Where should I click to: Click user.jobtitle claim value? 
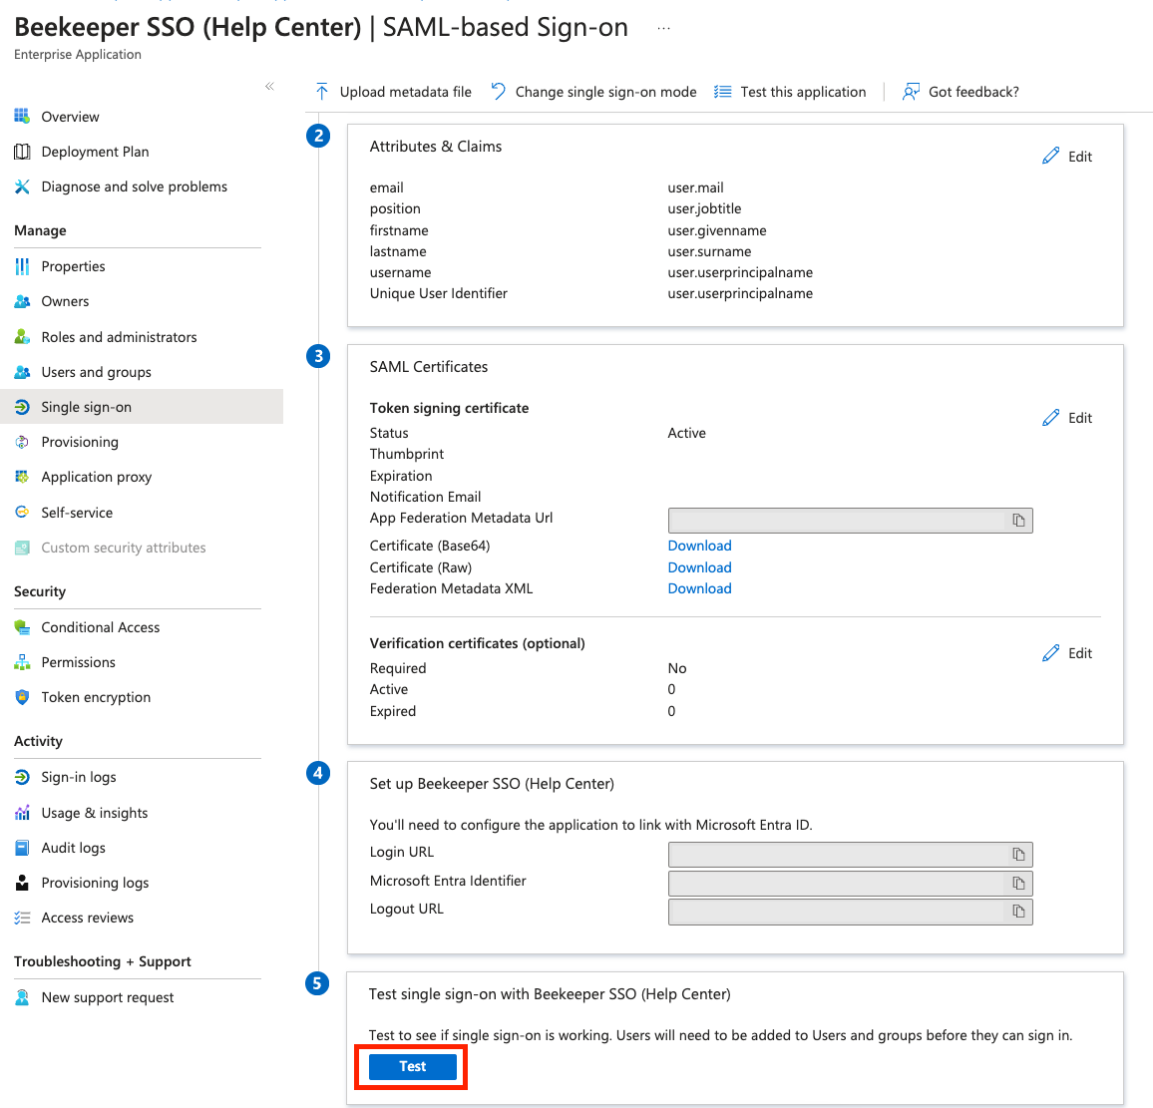coord(704,208)
